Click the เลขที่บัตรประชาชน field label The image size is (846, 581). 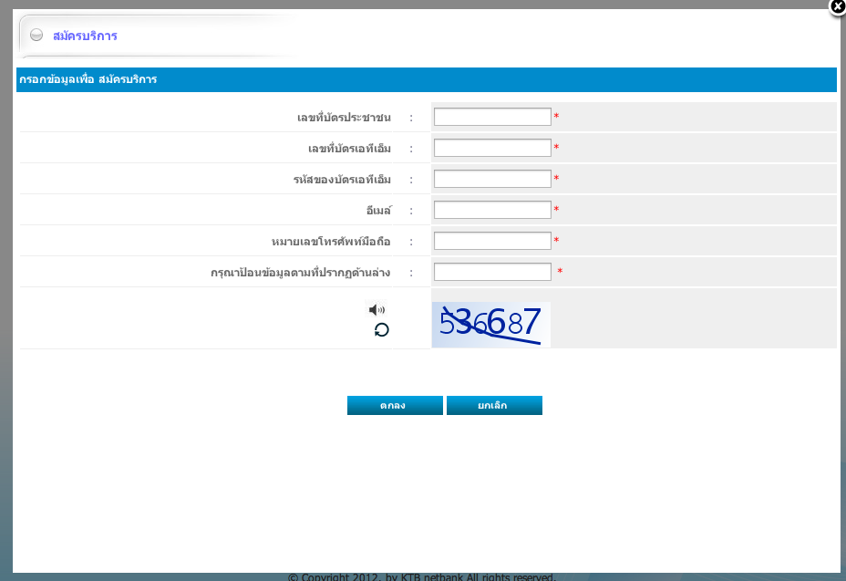pyautogui.click(x=344, y=118)
